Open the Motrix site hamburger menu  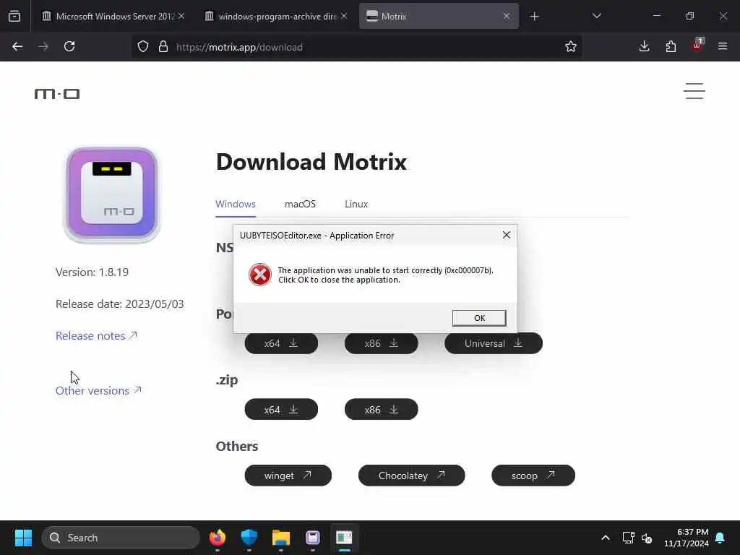(694, 91)
